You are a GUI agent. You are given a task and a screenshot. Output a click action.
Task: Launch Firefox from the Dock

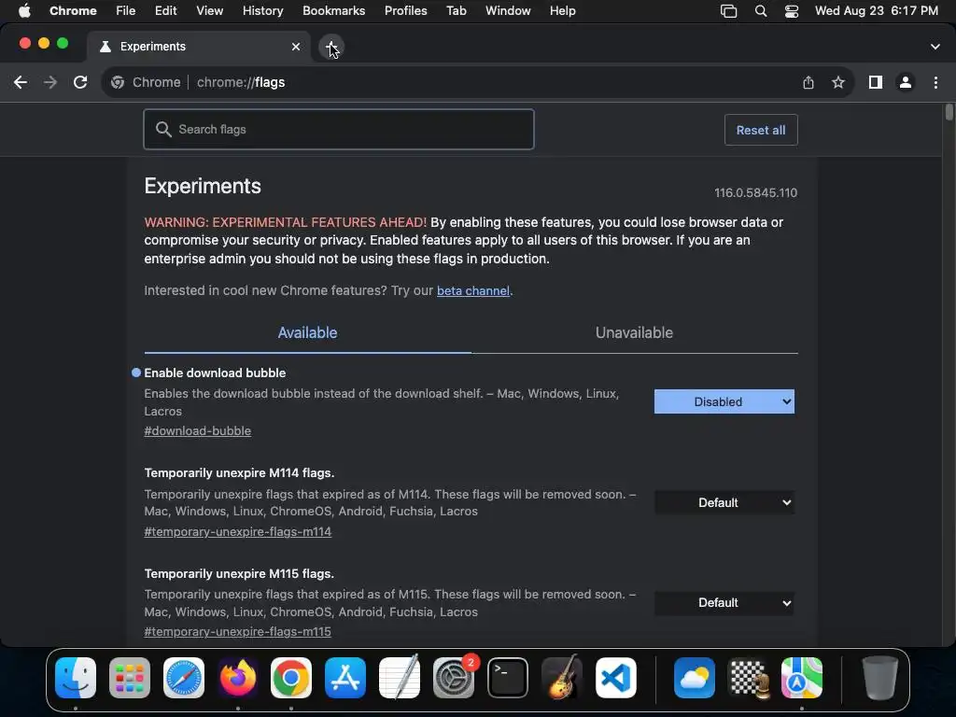pyautogui.click(x=238, y=678)
